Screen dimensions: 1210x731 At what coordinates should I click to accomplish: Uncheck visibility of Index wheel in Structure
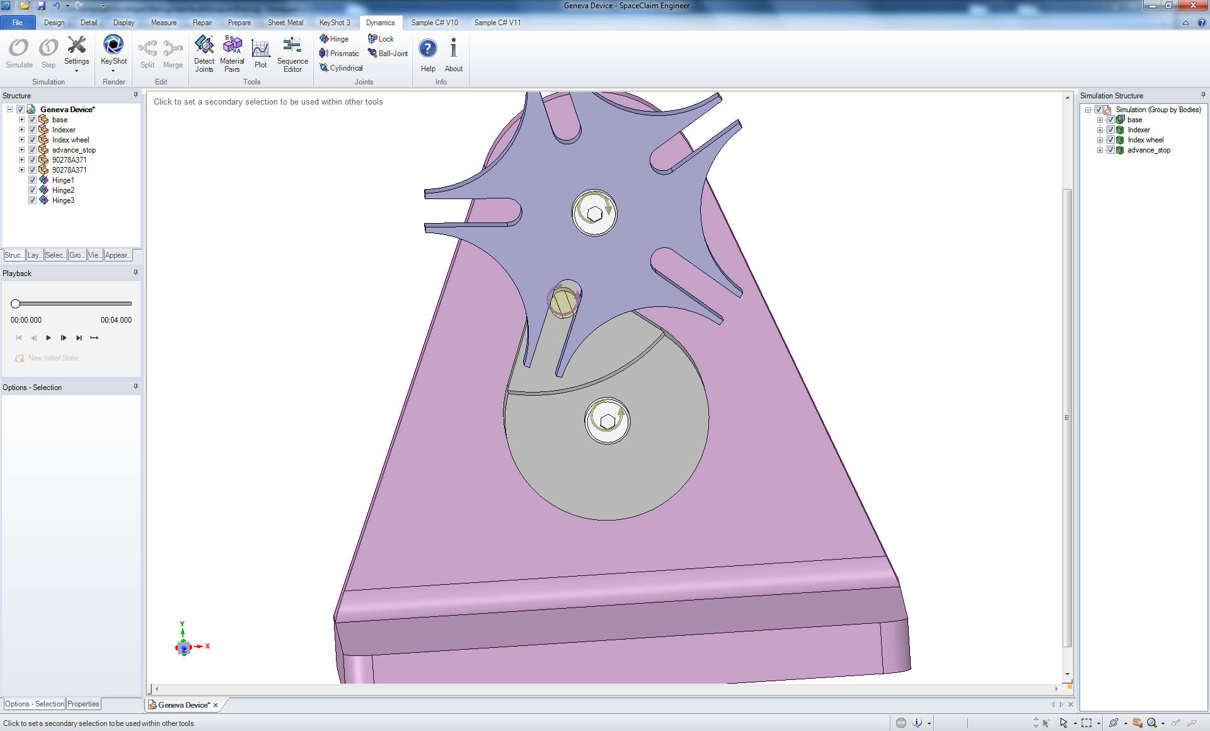[x=32, y=139]
